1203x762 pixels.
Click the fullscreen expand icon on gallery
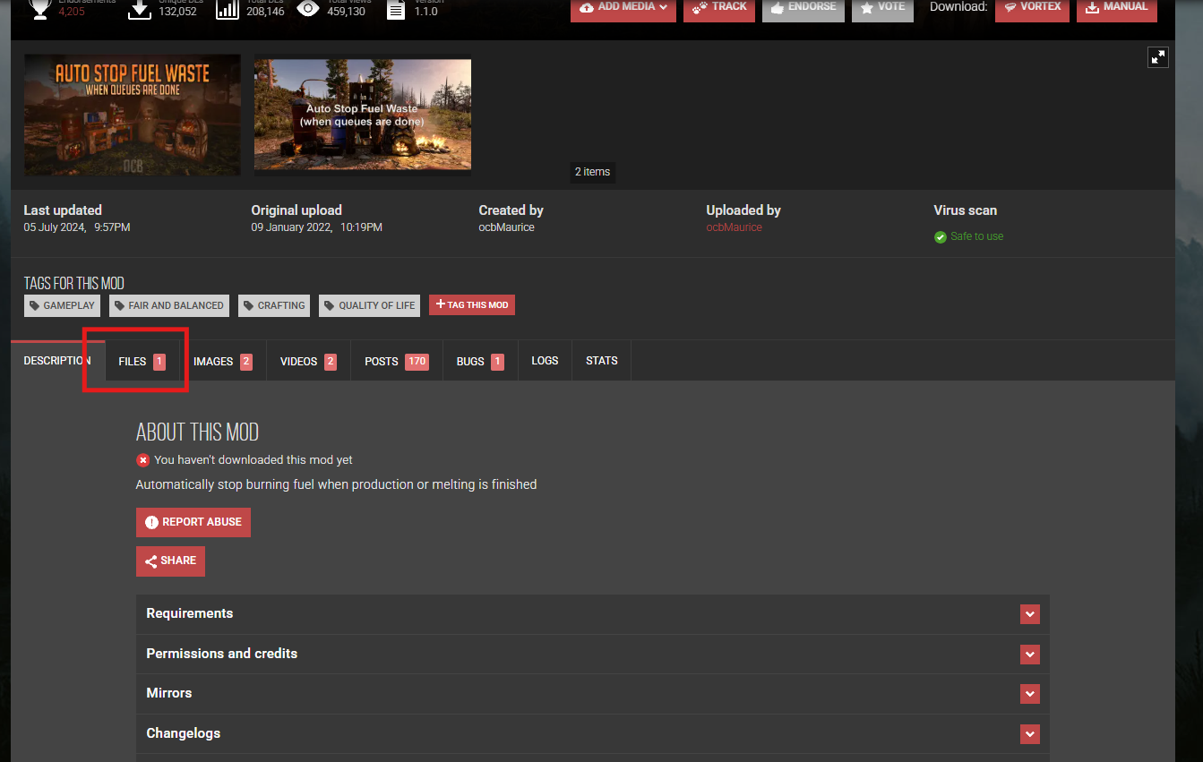tap(1158, 57)
